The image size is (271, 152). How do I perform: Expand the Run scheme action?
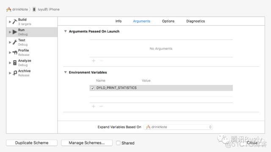(x=10, y=32)
